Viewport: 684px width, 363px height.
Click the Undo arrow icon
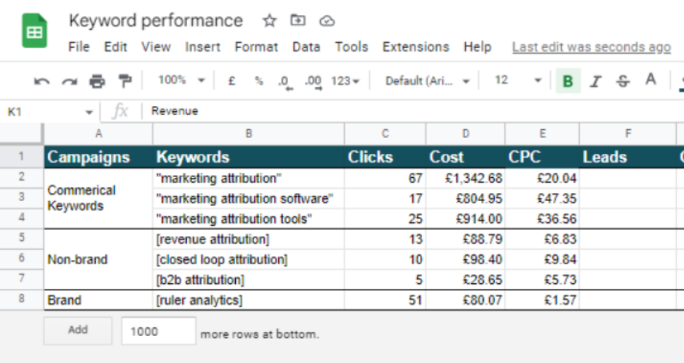coord(42,81)
